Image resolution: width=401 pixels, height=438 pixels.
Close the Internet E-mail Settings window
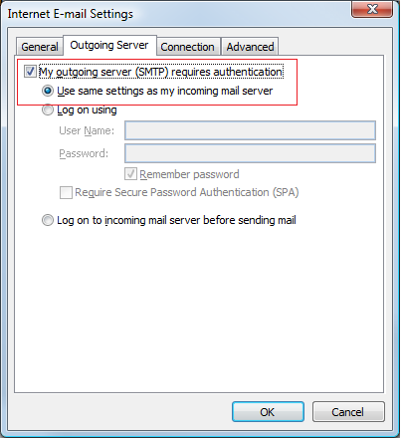pyautogui.click(x=372, y=9)
